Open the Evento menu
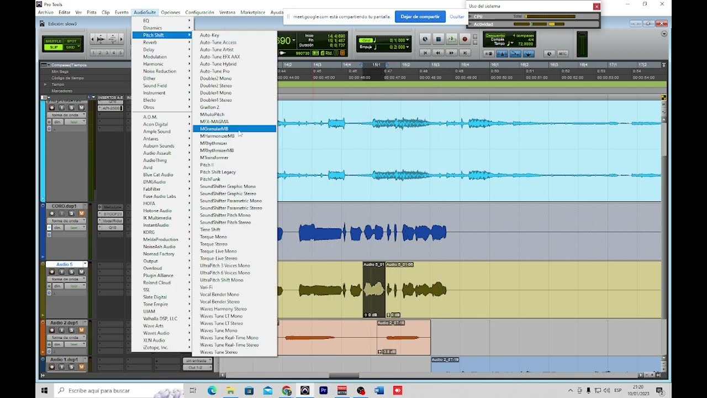The width and height of the screenshot is (707, 398). pos(122,12)
